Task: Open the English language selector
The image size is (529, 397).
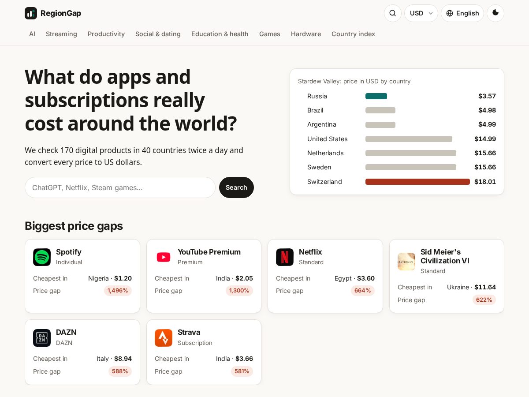Action: tap(462, 13)
